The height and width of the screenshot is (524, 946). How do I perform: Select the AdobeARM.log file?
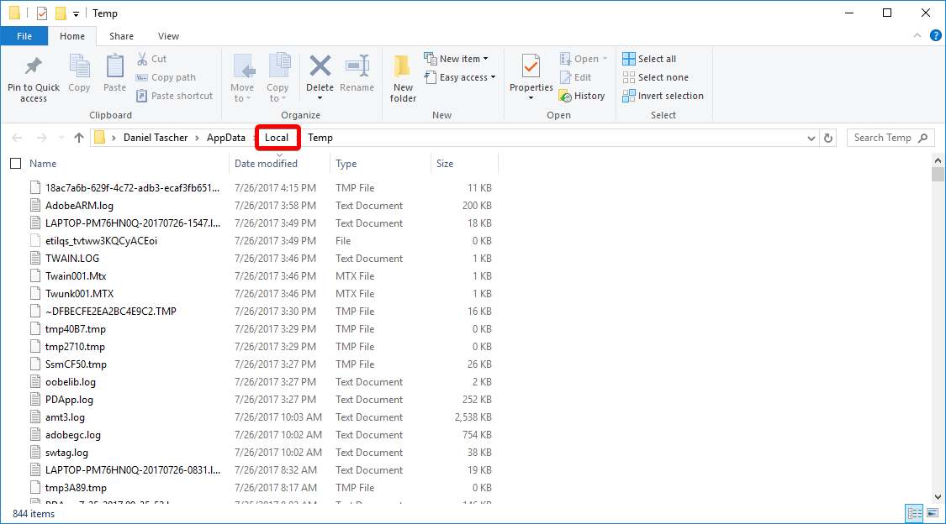79,206
